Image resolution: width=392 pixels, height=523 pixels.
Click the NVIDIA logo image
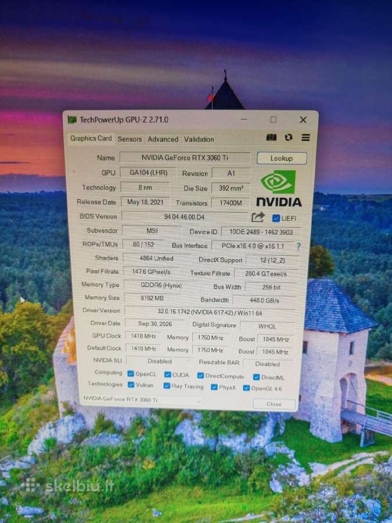(x=279, y=188)
